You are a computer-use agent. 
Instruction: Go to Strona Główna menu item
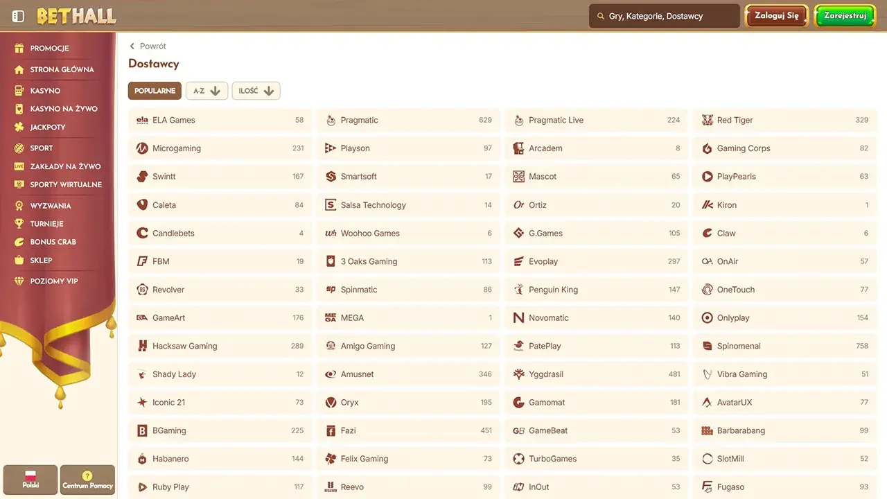click(62, 69)
